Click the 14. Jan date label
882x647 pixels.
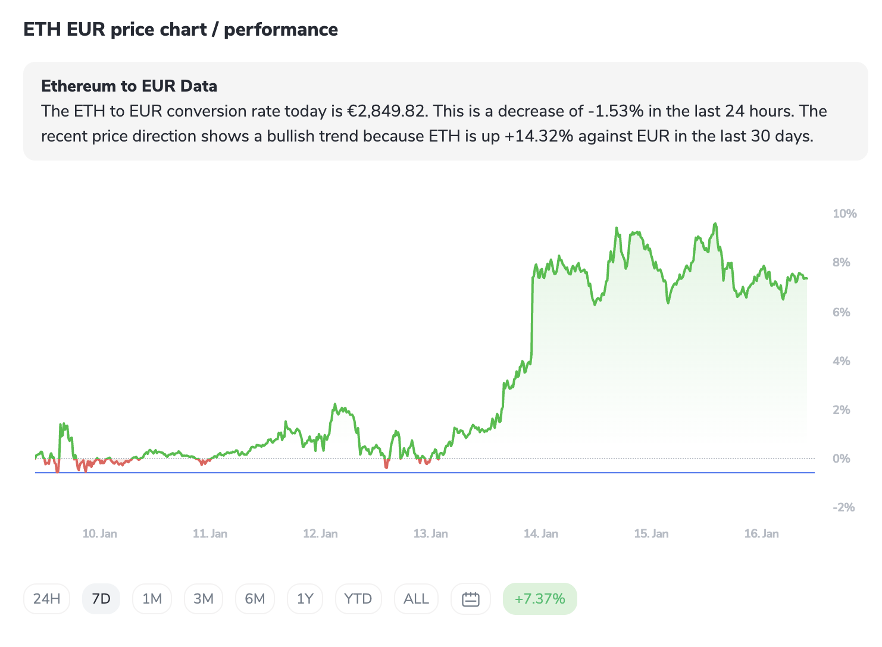pyautogui.click(x=540, y=533)
